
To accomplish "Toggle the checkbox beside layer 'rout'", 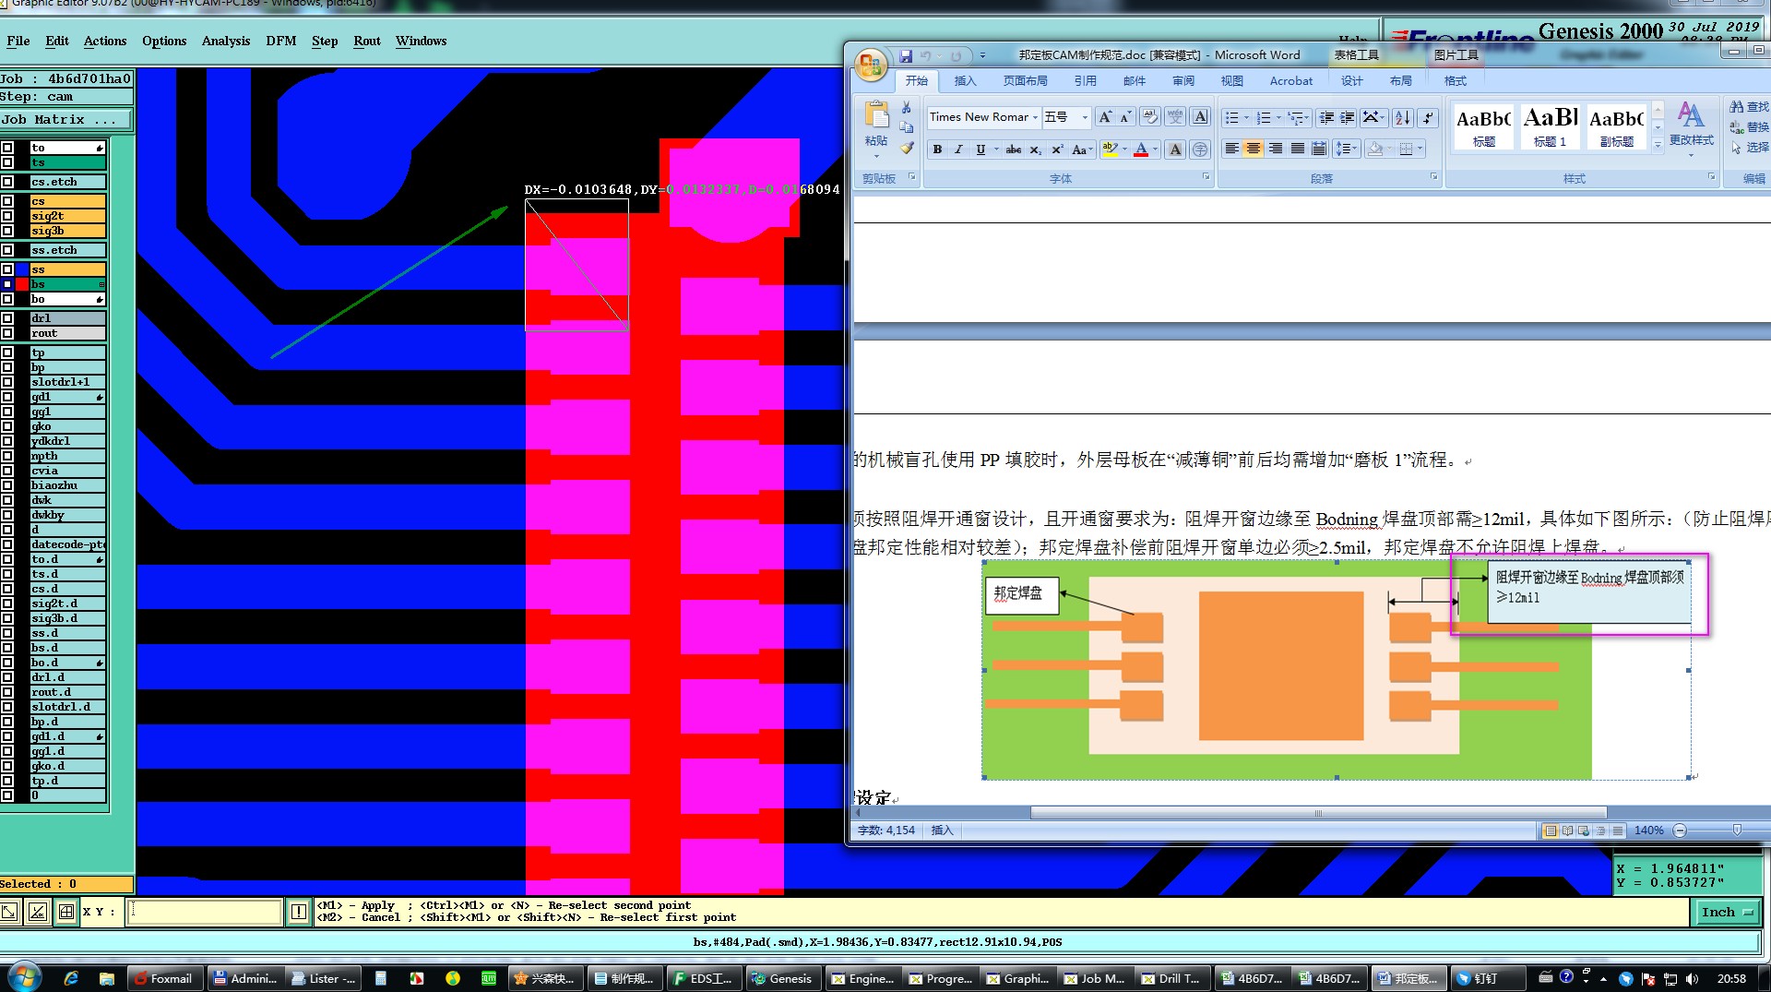I will [x=7, y=333].
